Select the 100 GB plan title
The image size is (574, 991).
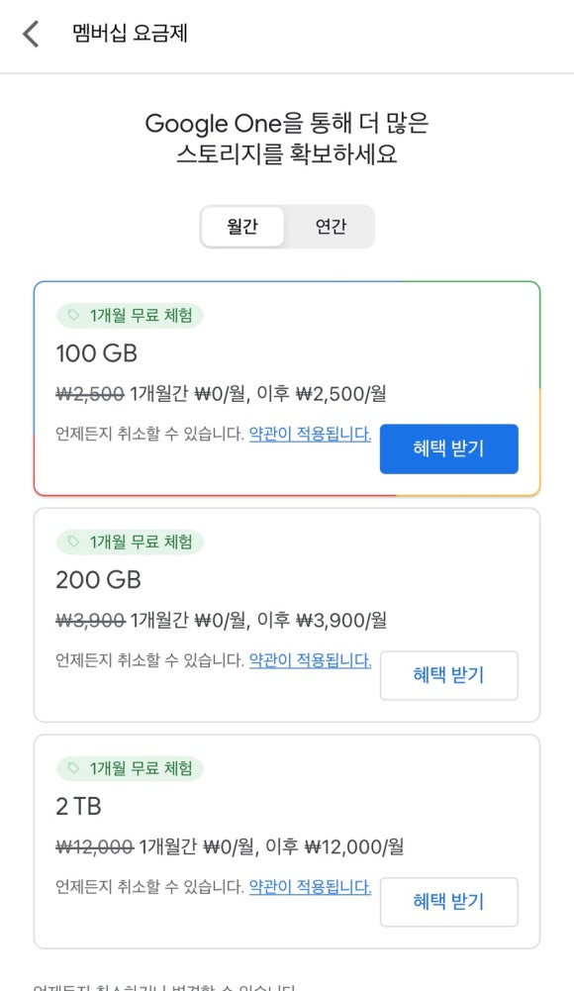(x=97, y=353)
